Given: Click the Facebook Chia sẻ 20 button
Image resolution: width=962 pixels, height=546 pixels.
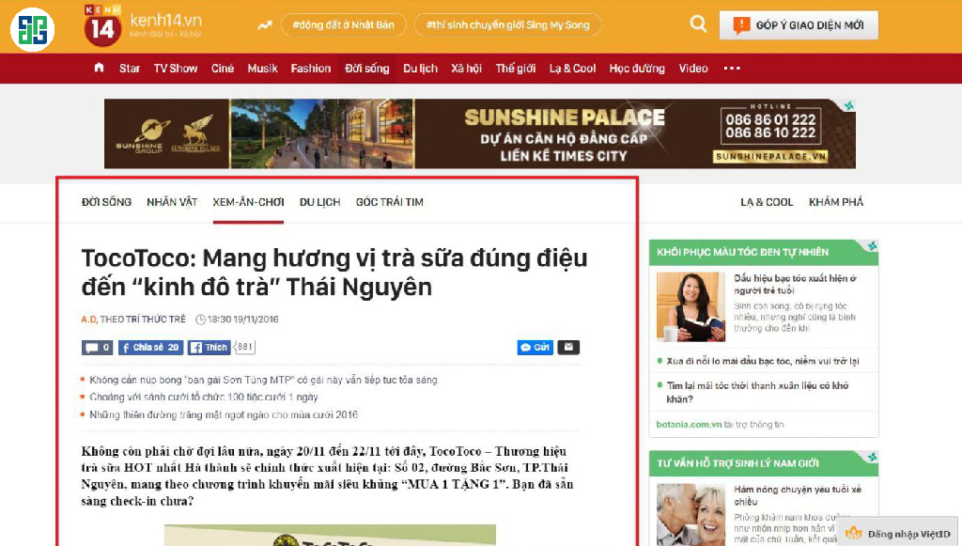Looking at the screenshot, I should [150, 347].
